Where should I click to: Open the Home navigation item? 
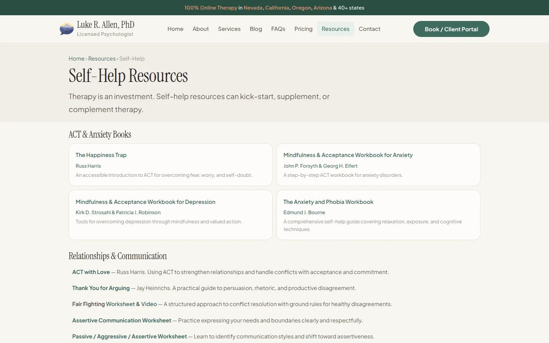pos(175,29)
